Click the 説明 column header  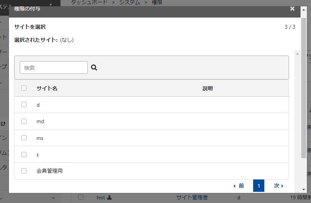[208, 88]
